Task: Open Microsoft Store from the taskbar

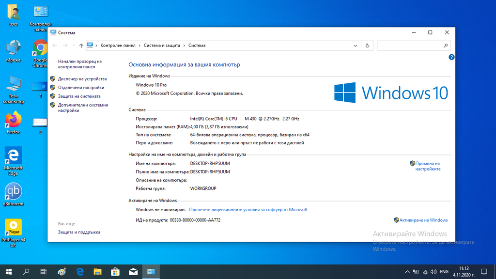Action: click(115, 272)
